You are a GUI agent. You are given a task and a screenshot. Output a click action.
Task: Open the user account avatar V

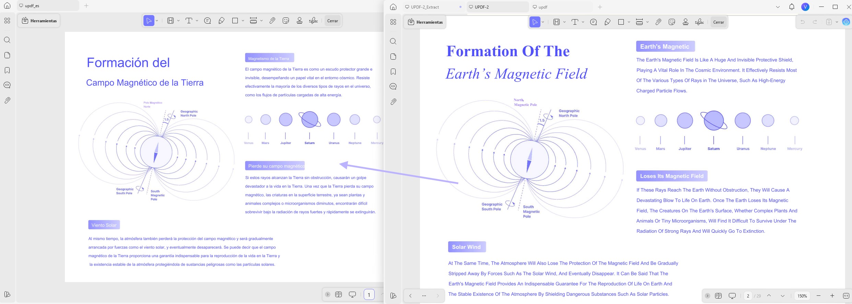coord(805,7)
